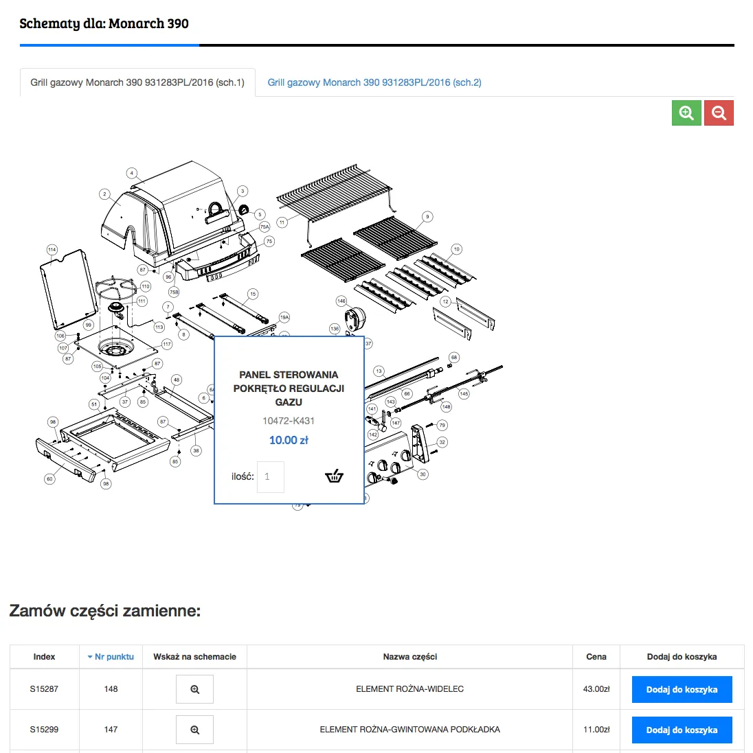This screenshot has height=753, width=753.
Task: Switch to the sch.2 schematic tab
Action: click(374, 82)
